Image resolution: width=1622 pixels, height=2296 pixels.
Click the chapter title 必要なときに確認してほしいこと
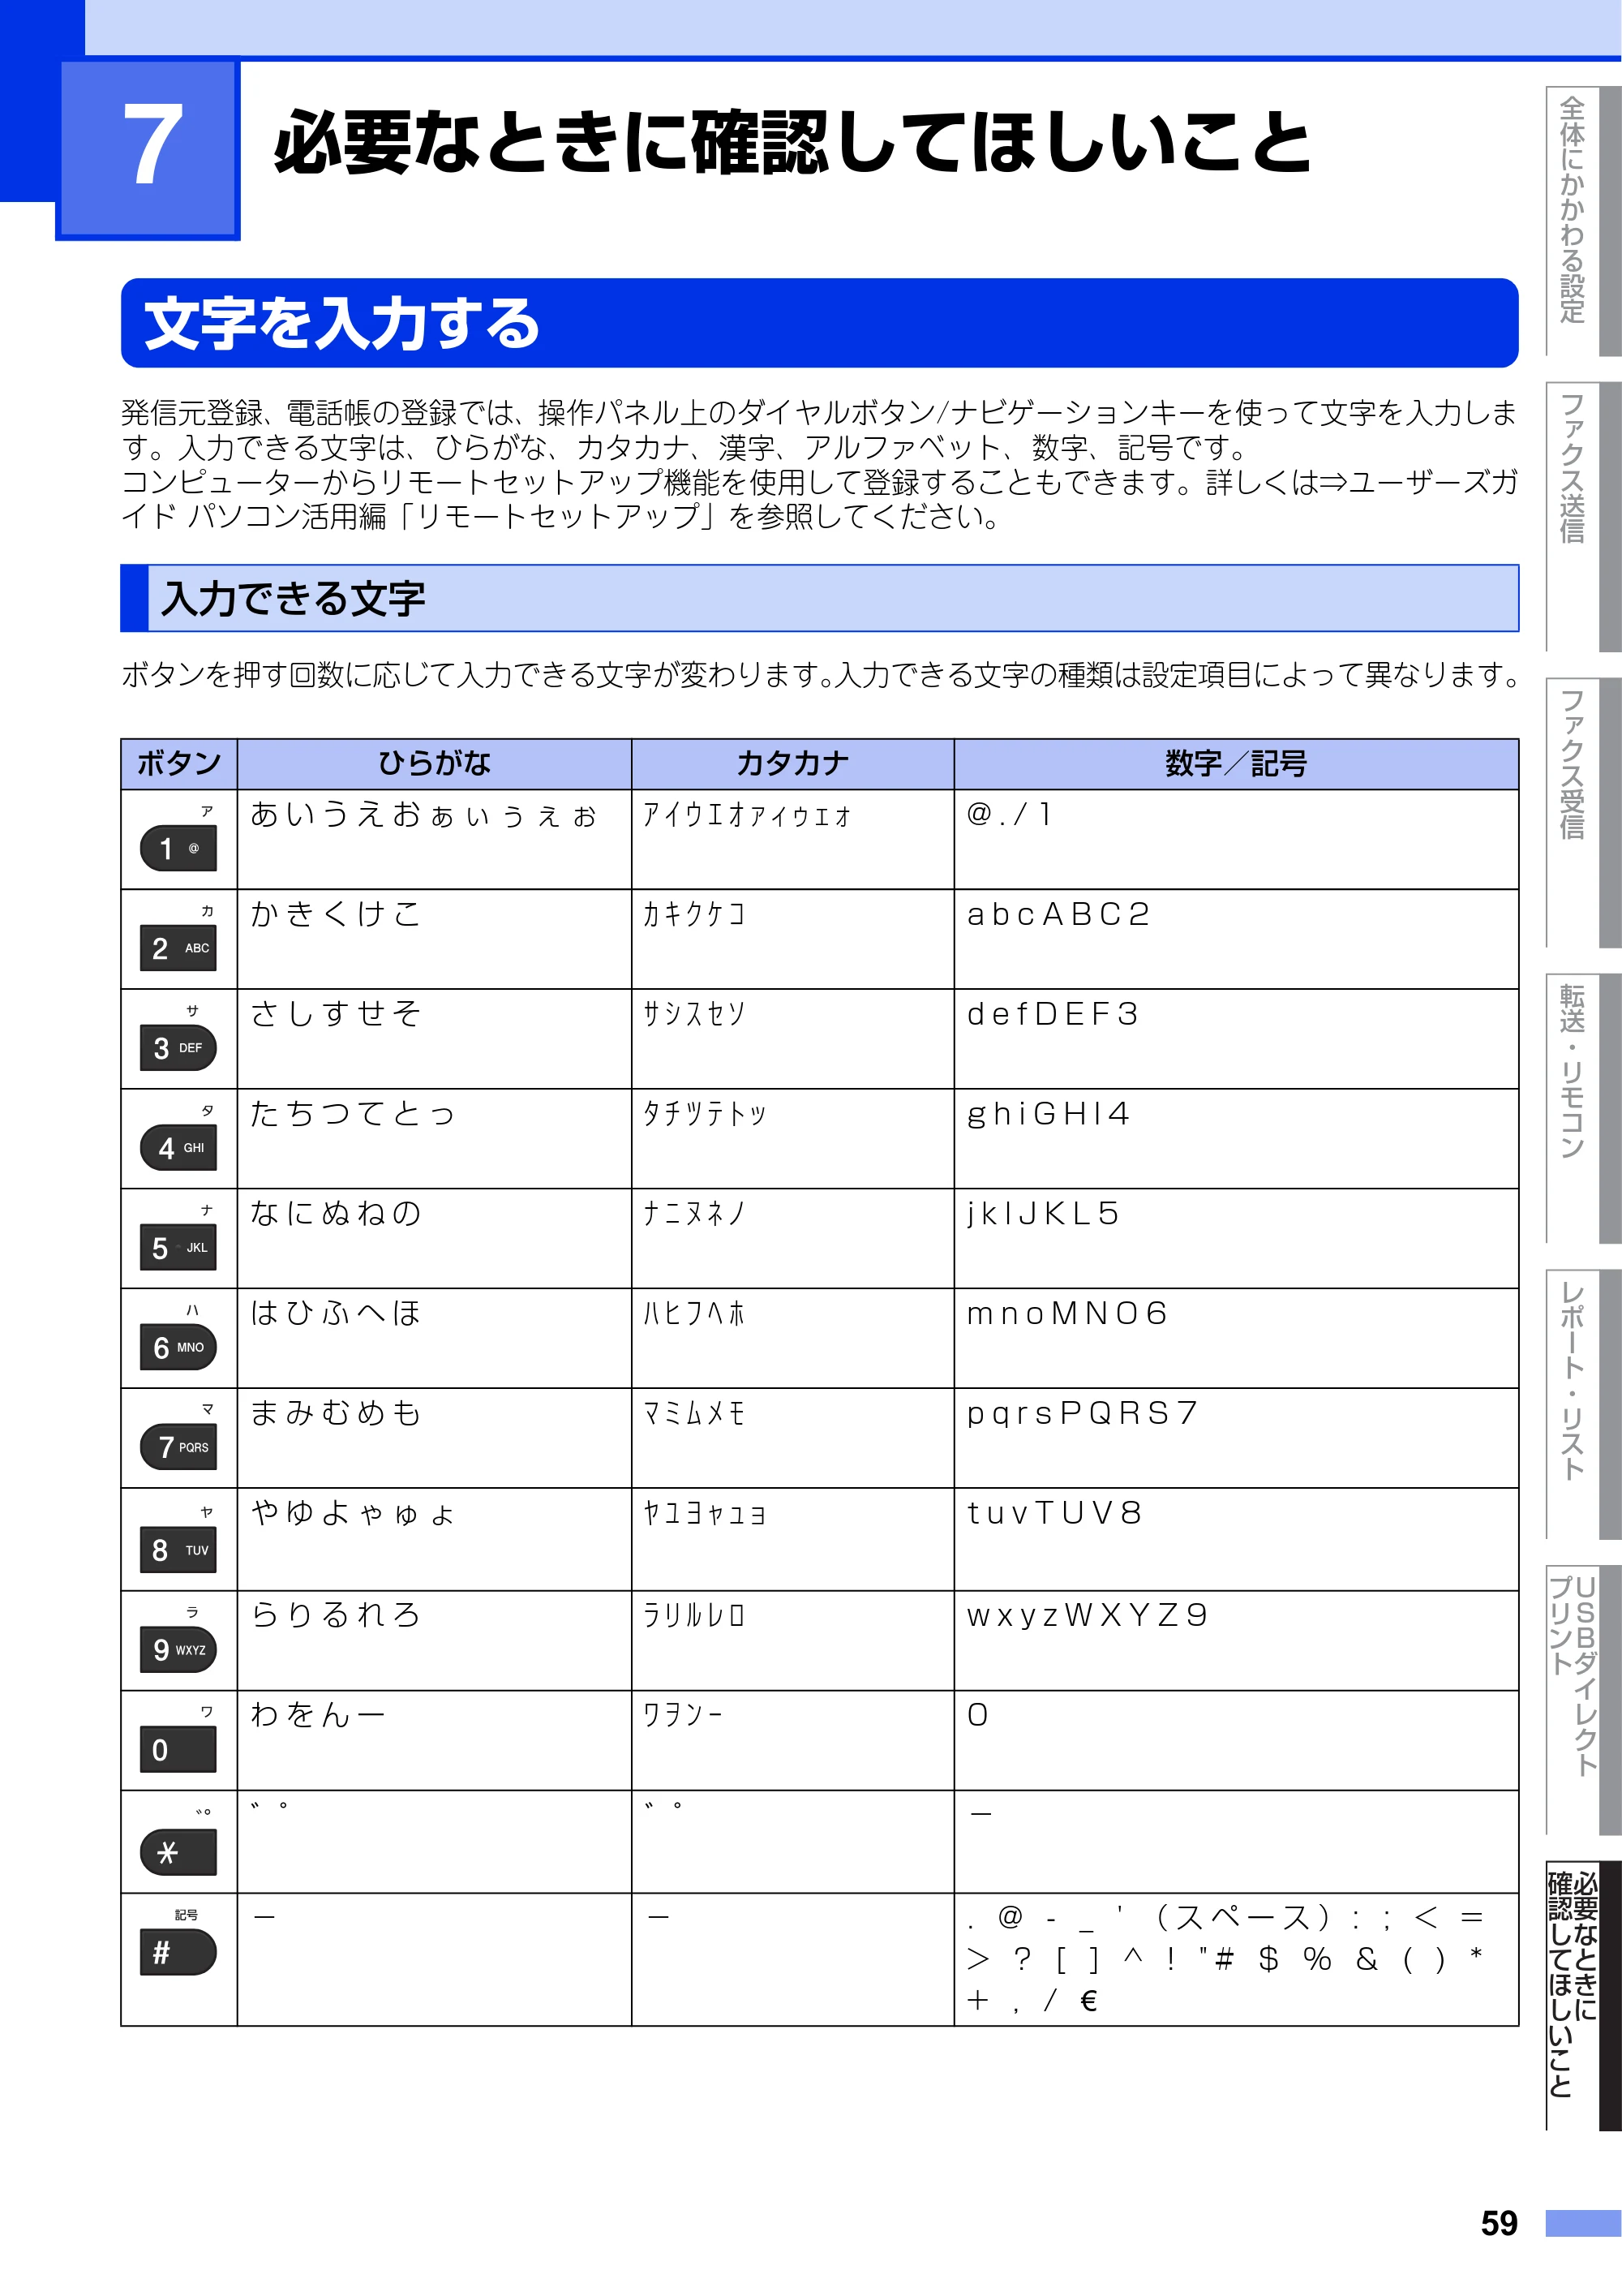[792, 142]
